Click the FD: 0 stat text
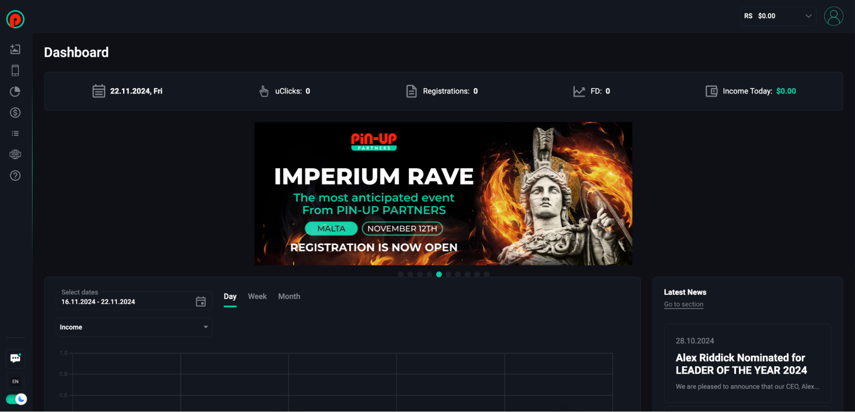 point(601,91)
